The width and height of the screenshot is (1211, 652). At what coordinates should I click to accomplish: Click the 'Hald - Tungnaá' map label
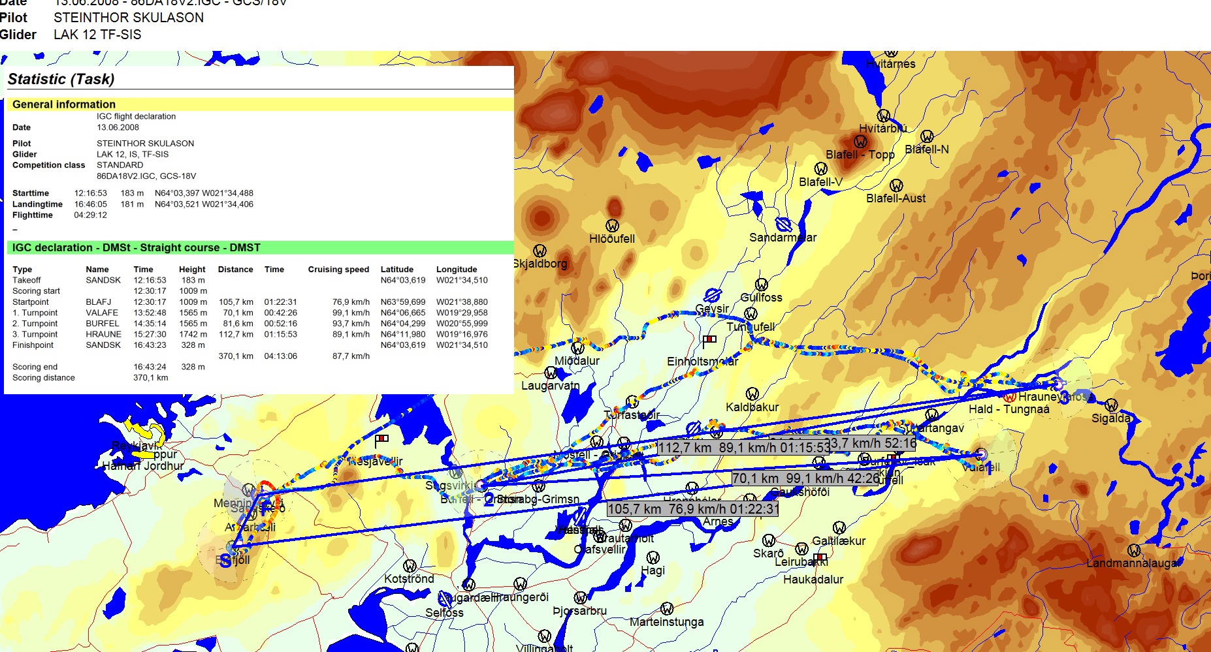(x=1009, y=409)
